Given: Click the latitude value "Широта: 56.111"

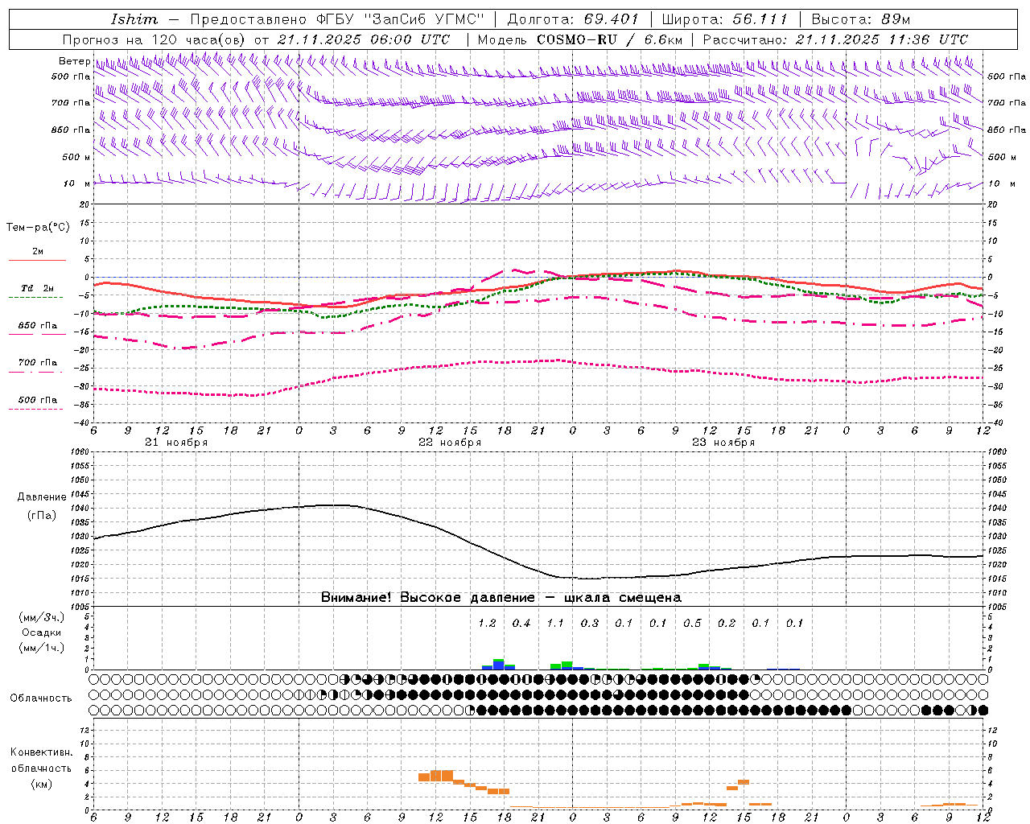Looking at the screenshot, I should coord(725,19).
